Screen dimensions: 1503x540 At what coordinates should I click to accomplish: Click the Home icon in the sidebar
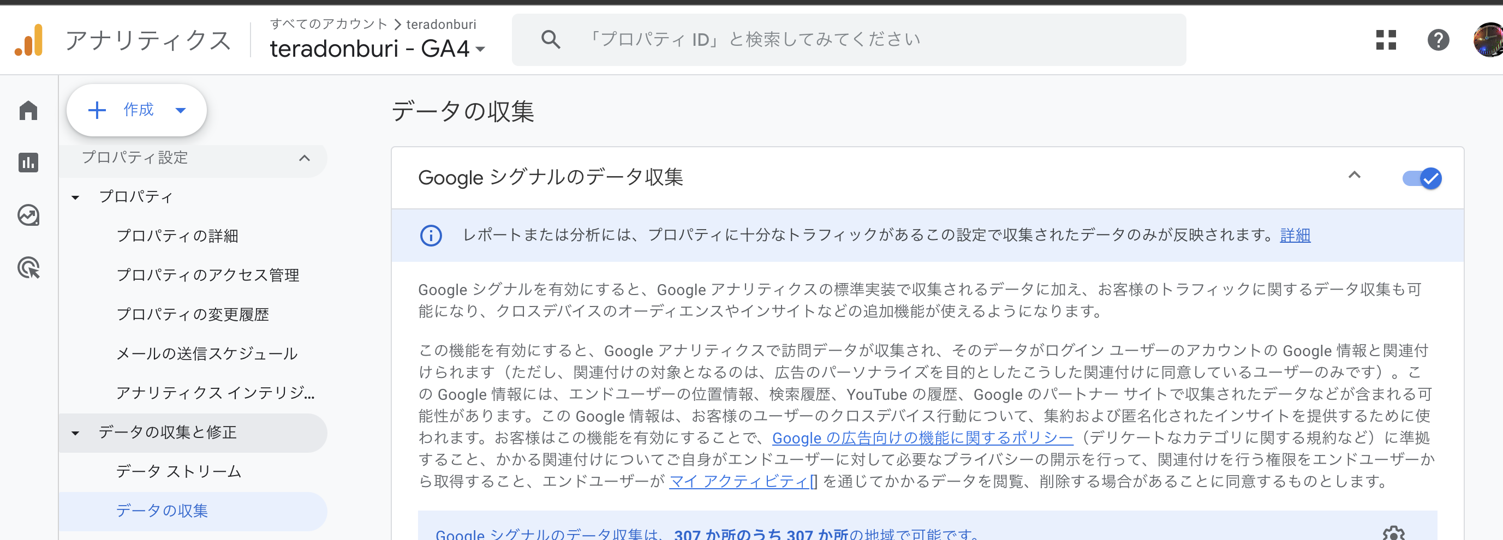coord(27,110)
